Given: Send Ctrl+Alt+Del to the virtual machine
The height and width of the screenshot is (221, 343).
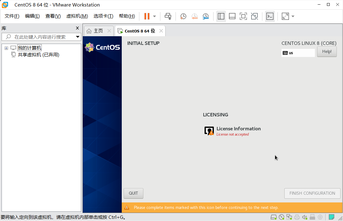Looking at the screenshot, I should (x=168, y=16).
